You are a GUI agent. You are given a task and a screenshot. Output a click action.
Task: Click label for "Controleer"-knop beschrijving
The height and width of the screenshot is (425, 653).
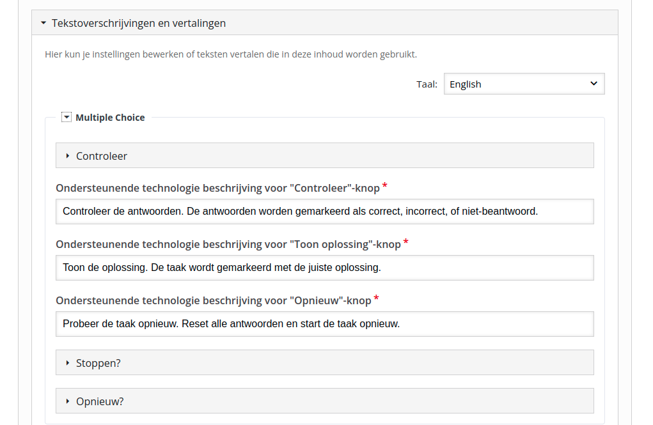(218, 188)
